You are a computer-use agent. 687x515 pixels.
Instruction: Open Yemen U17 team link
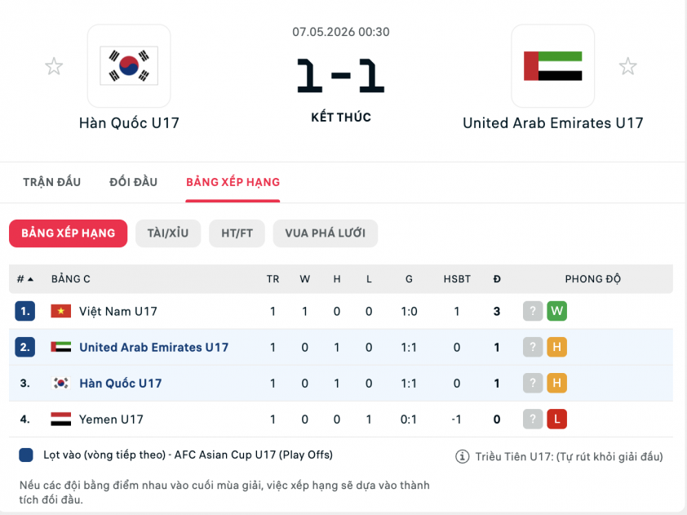111,420
